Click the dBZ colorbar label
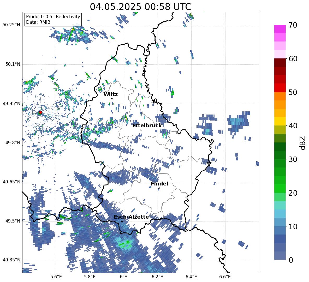This screenshot has width=309, height=282. [303, 143]
